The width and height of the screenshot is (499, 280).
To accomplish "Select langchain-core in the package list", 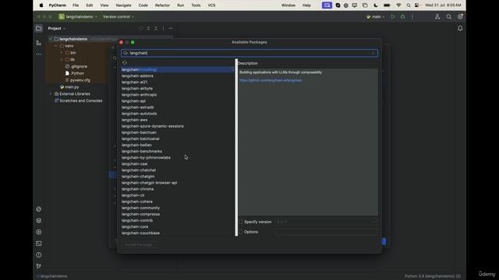I will pyautogui.click(x=135, y=226).
